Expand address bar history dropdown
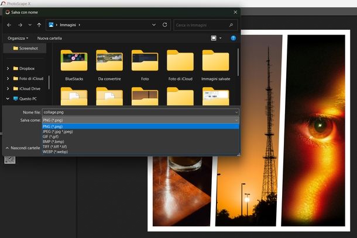Screen dimensions: 357x238 point(154,25)
